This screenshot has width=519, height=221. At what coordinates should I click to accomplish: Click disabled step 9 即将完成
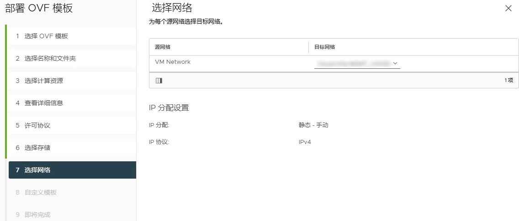(x=37, y=215)
